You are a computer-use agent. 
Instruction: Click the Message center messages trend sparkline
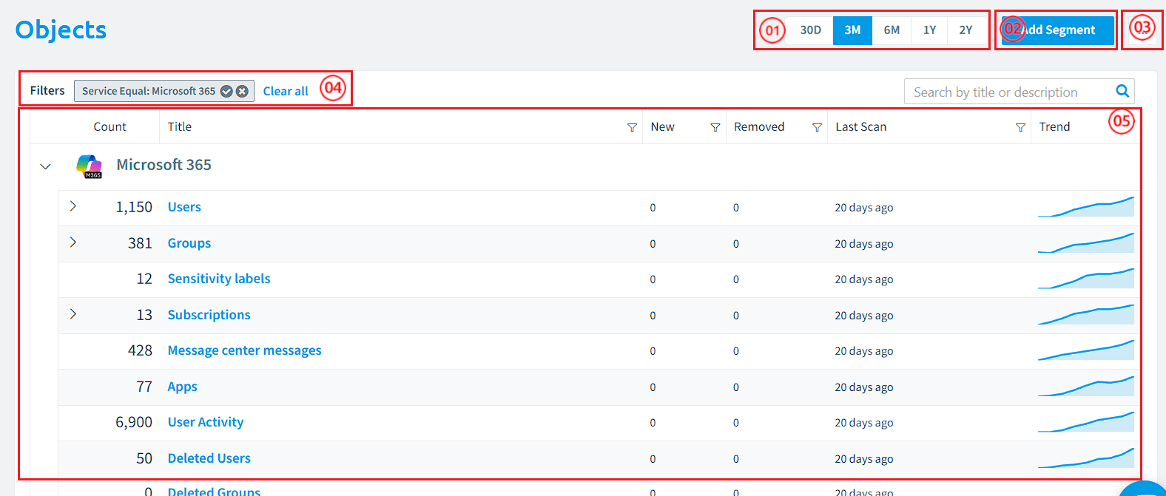(1086, 350)
